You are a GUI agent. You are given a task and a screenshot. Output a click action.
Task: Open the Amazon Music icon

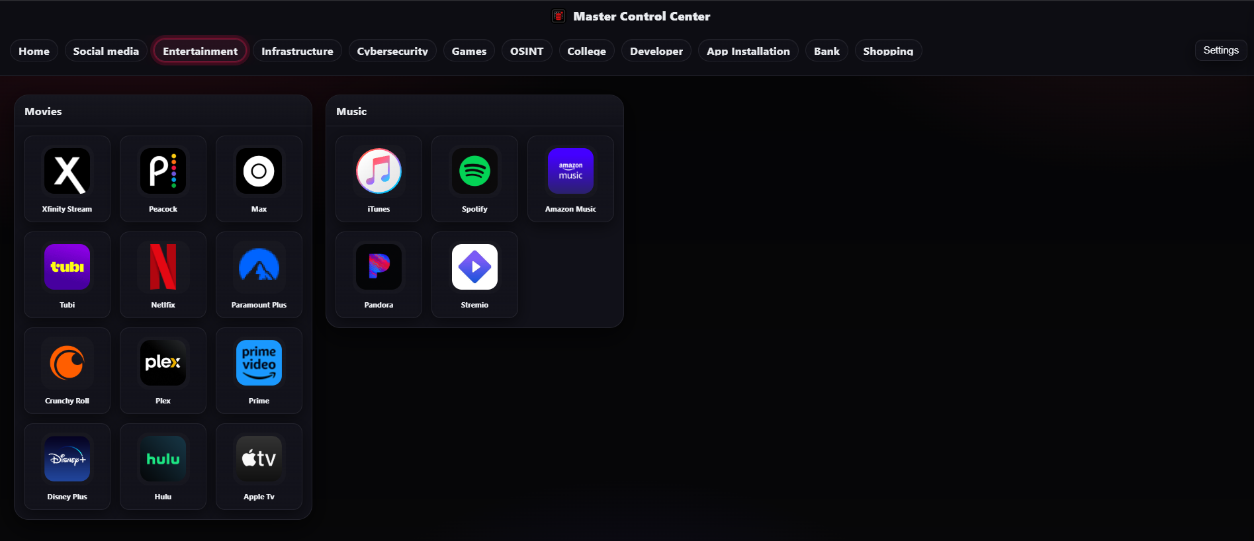pyautogui.click(x=570, y=171)
